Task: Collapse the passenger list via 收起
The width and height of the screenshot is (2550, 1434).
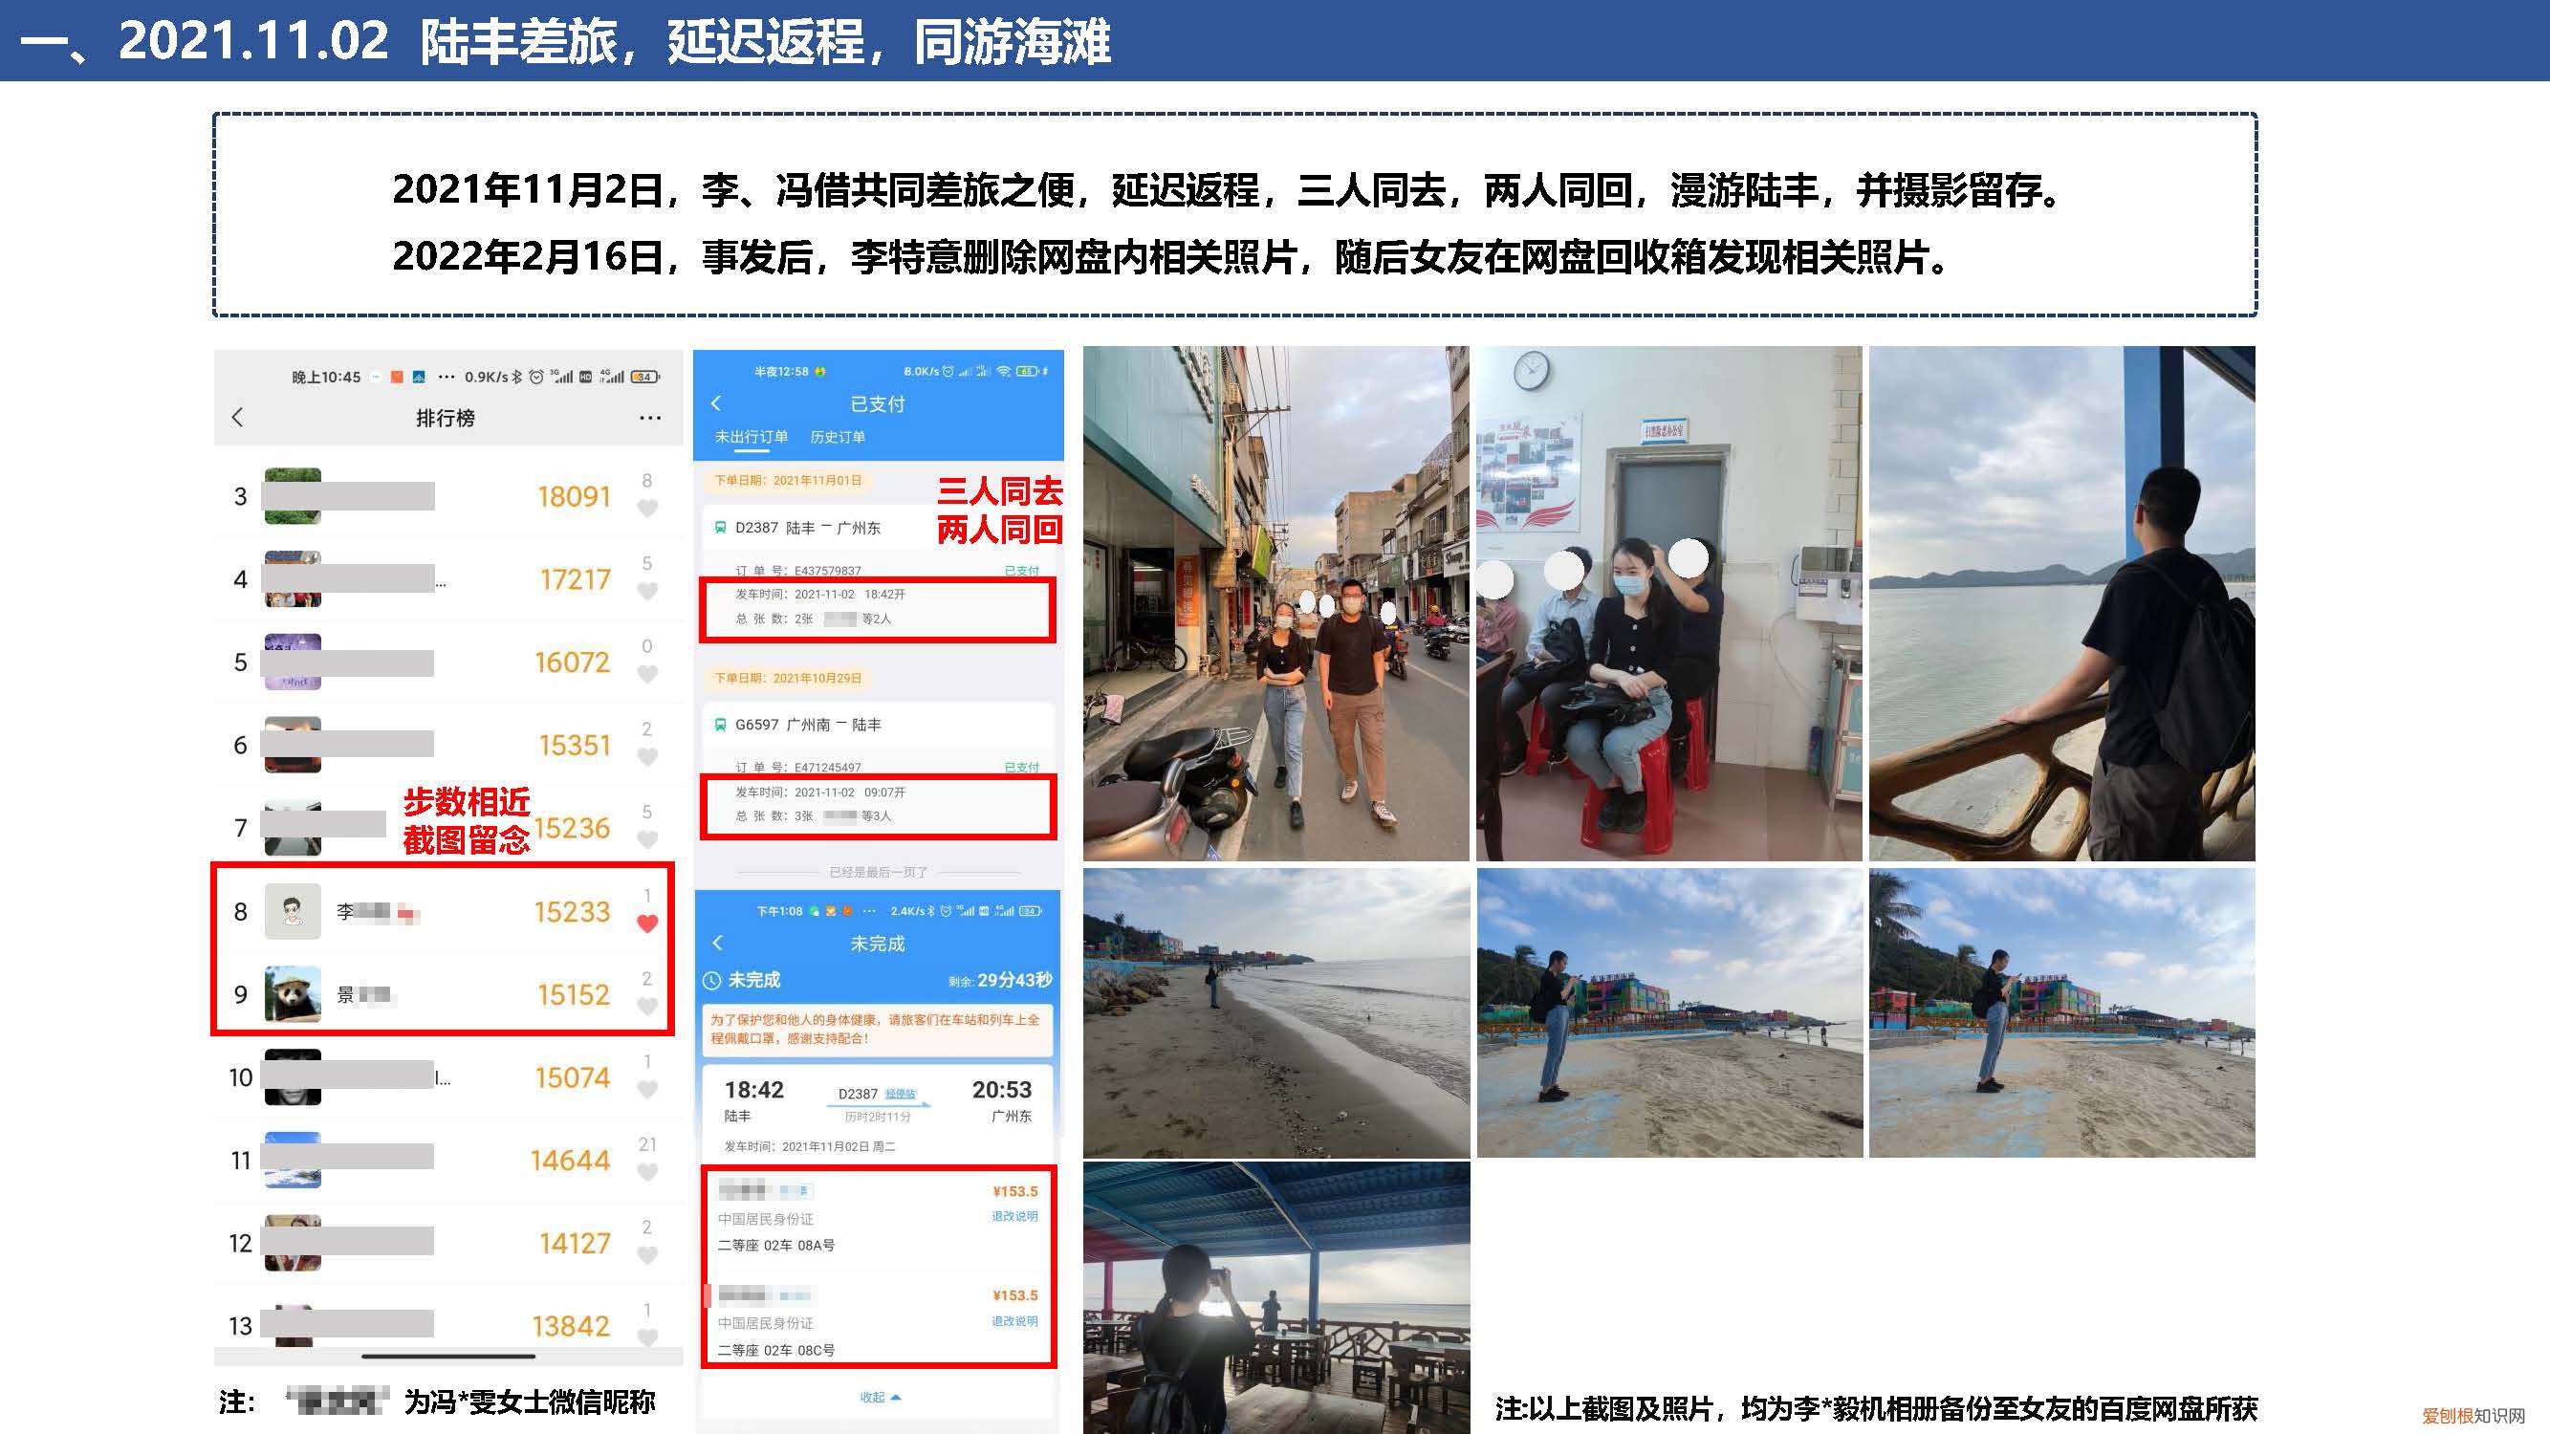Action: [x=875, y=1398]
